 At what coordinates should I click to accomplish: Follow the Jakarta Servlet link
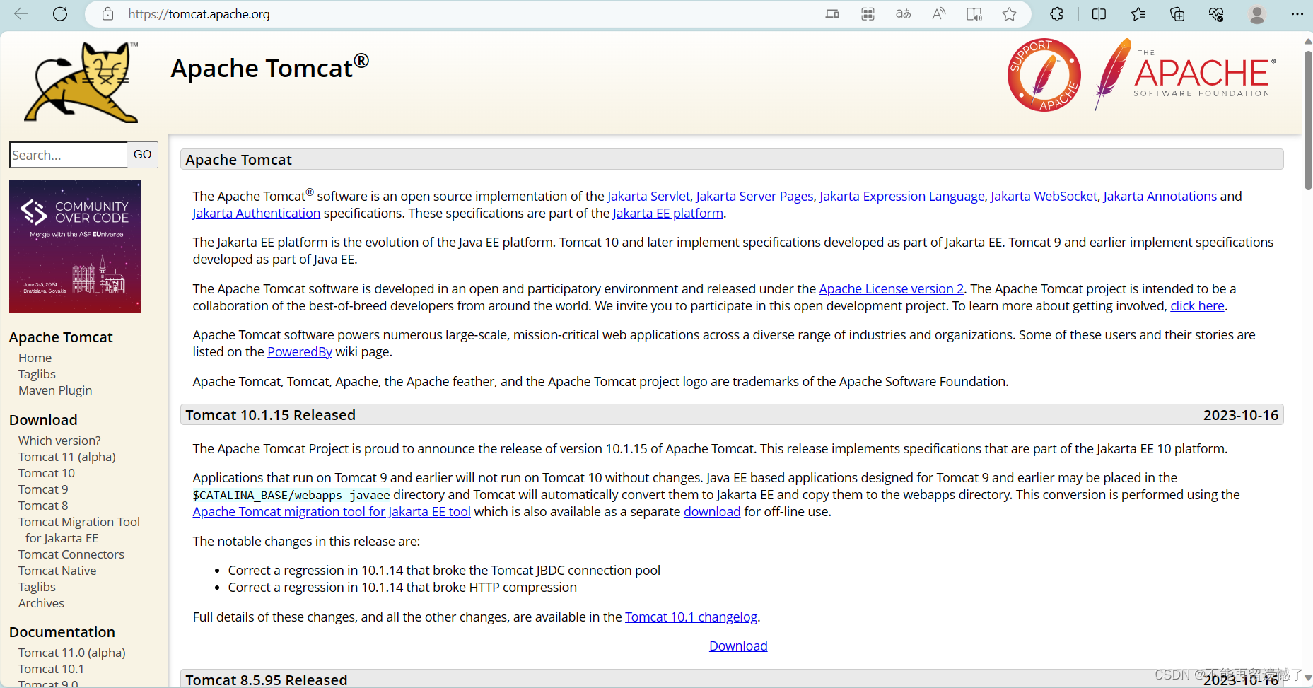point(648,196)
